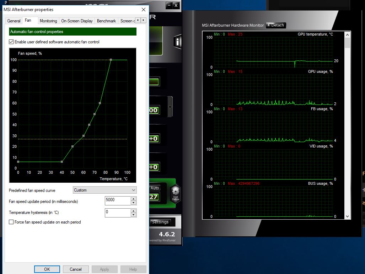The image size is (365, 274).
Task: Switch to the Monitoring tab
Action: click(x=48, y=21)
